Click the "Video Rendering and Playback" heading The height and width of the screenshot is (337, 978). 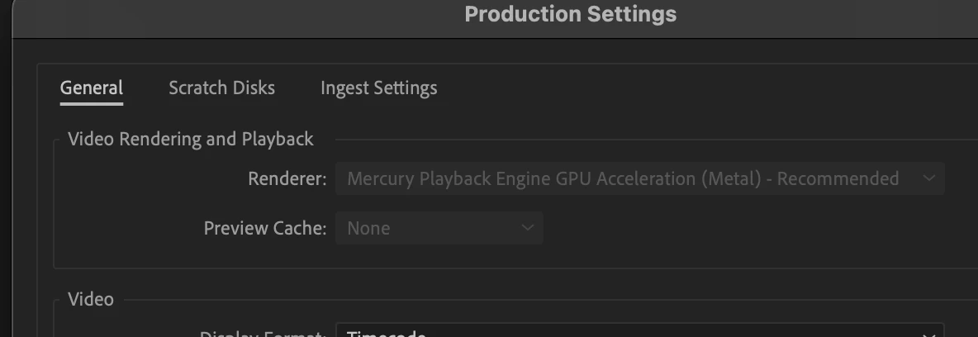(x=191, y=139)
